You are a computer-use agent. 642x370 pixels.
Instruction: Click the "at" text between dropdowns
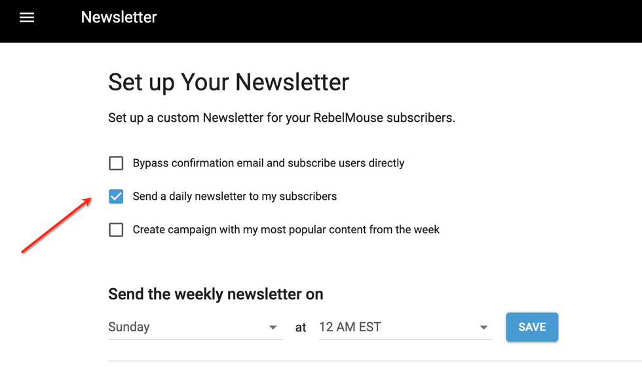click(x=301, y=327)
